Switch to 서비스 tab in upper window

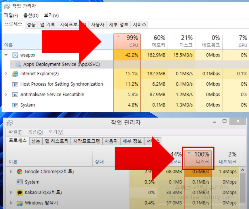[139, 25]
